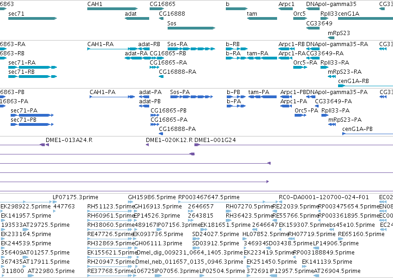Click the Orc5-PA protein label
Image resolution: width=393 pixels, height=278 pixels.
pyautogui.click(x=306, y=111)
